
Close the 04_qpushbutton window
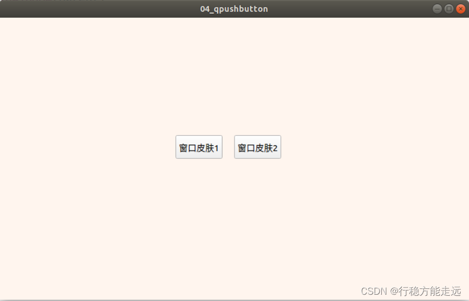pyautogui.click(x=461, y=9)
